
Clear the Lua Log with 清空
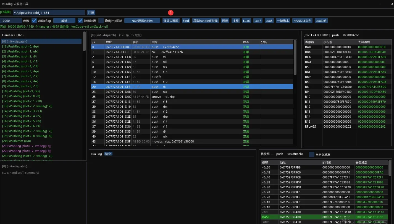click(108, 154)
